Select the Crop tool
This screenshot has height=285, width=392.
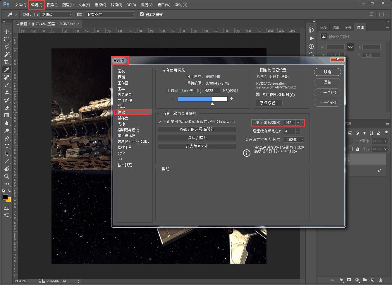[x=6, y=62]
